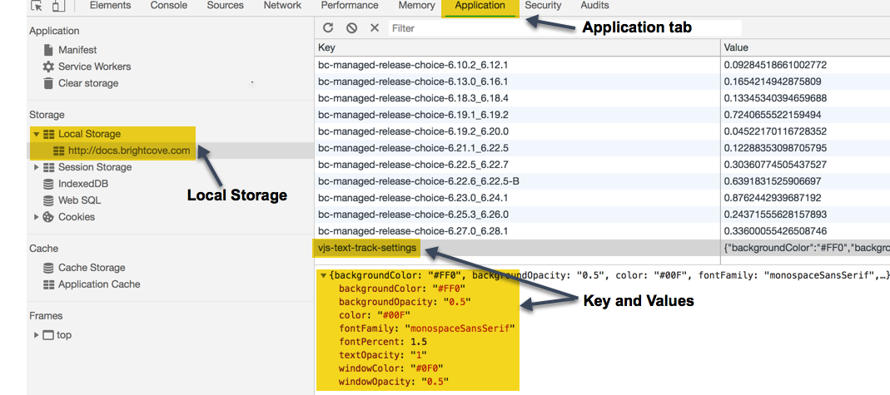Click the Clear storage trash icon
890x395 pixels.
tap(48, 83)
